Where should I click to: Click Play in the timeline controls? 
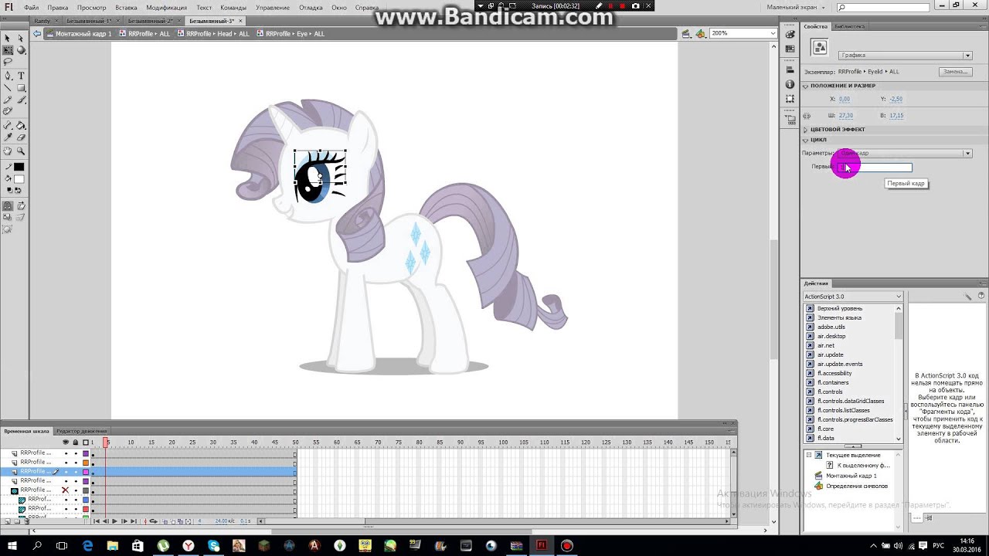point(114,521)
